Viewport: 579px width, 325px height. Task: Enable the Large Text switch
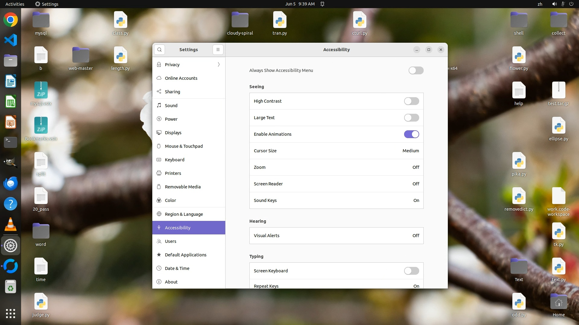[x=411, y=118]
